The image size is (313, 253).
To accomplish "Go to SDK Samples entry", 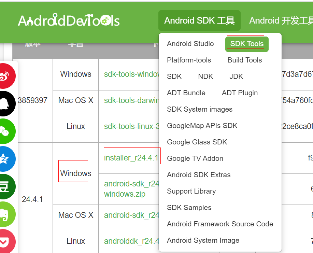I will [x=189, y=208].
